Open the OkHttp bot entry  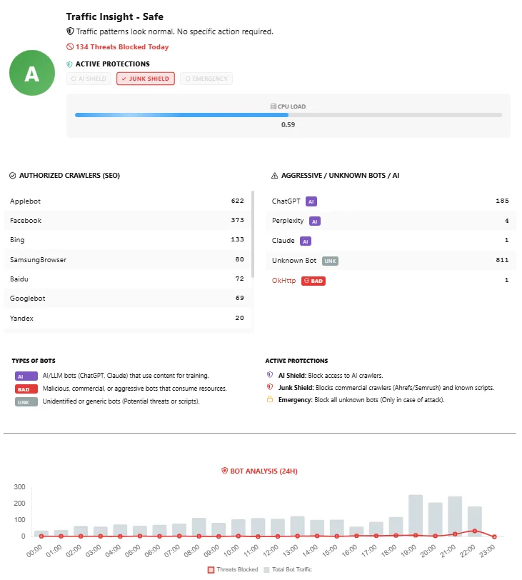(x=283, y=281)
